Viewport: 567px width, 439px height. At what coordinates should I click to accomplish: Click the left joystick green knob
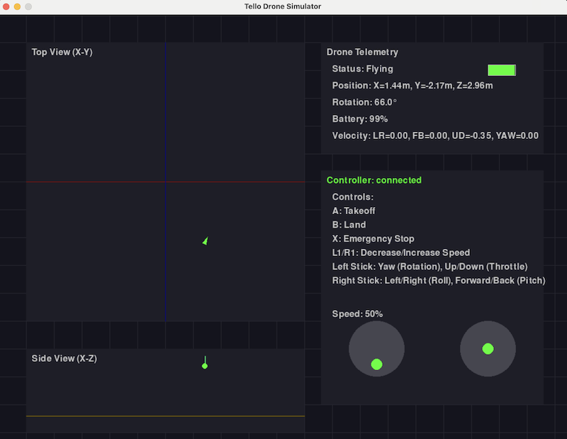pos(376,364)
